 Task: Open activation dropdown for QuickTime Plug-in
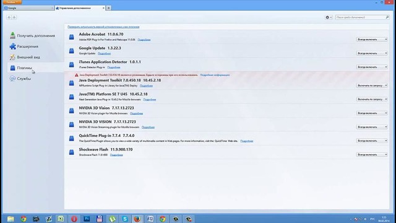point(372,141)
